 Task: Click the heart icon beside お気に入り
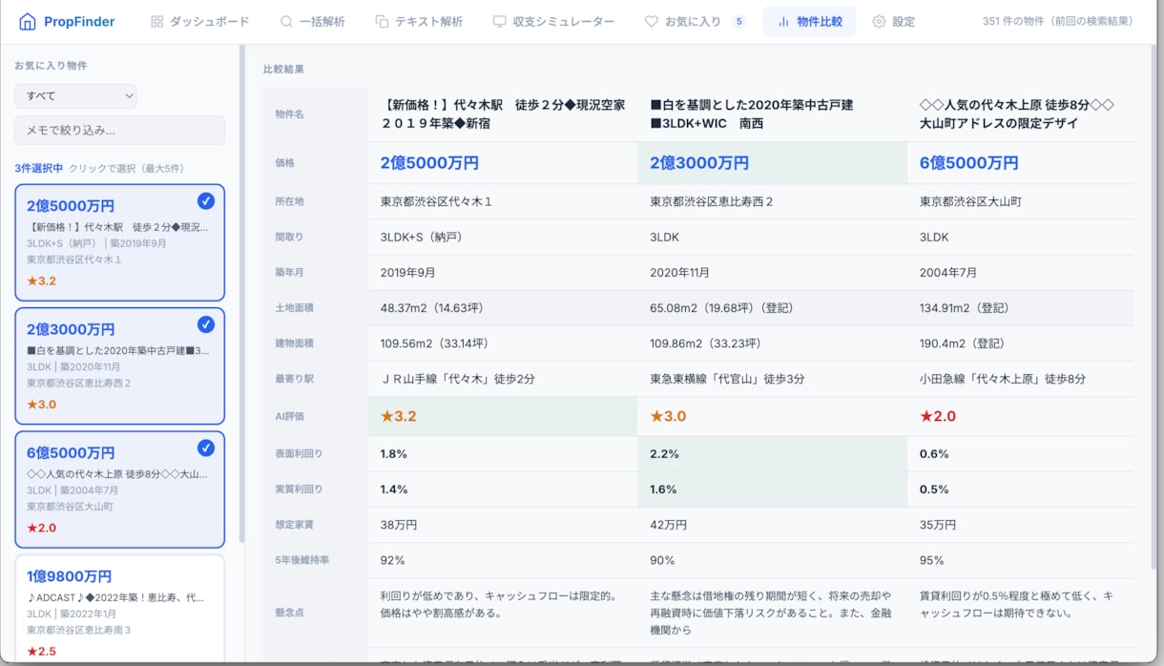coord(652,21)
